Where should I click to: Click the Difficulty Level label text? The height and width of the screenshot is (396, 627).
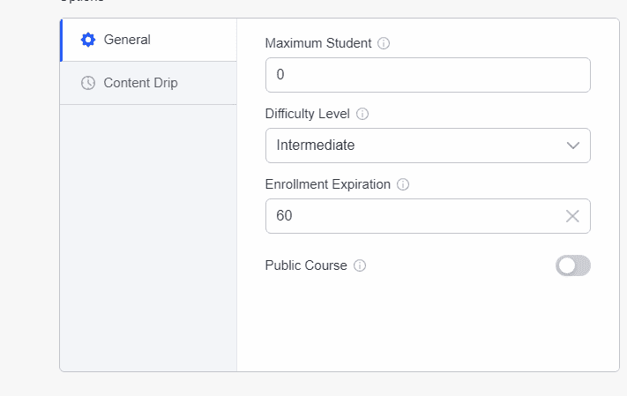[307, 114]
